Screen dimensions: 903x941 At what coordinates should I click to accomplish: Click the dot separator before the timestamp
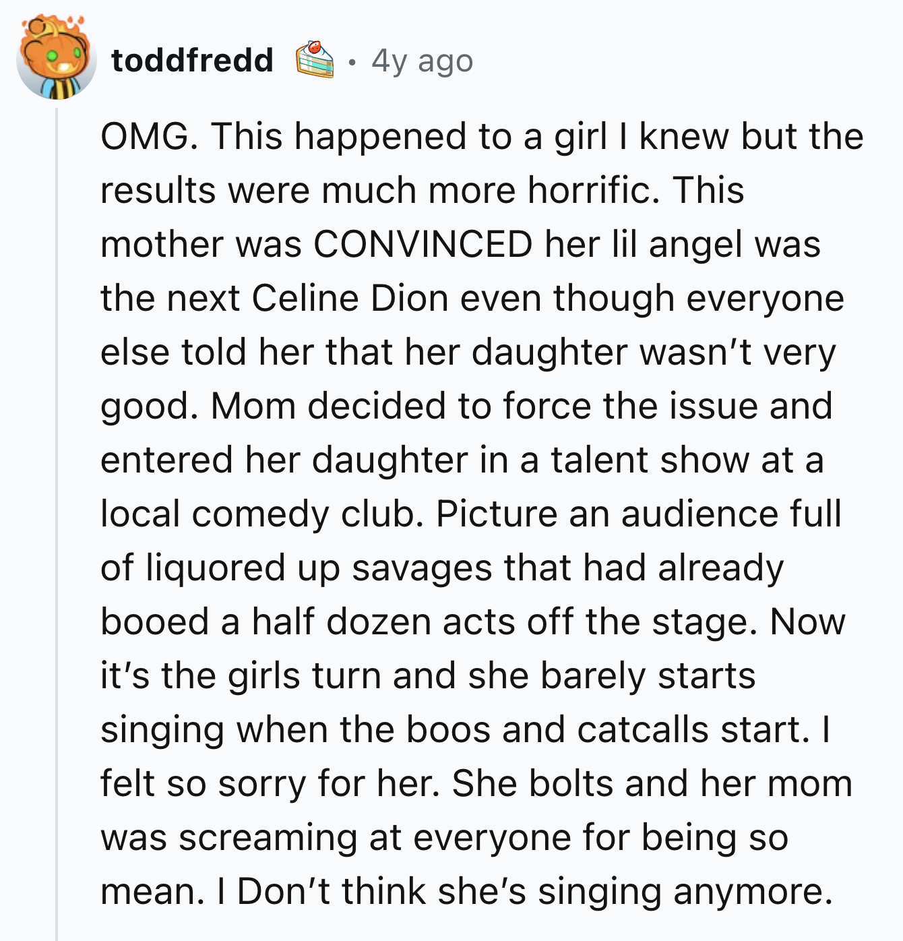pos(352,63)
